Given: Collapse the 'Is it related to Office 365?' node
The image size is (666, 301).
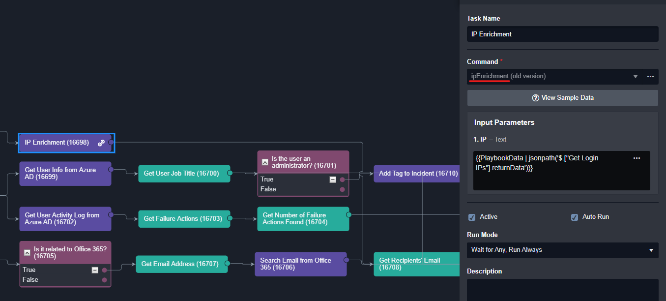Looking at the screenshot, I should point(27,252).
